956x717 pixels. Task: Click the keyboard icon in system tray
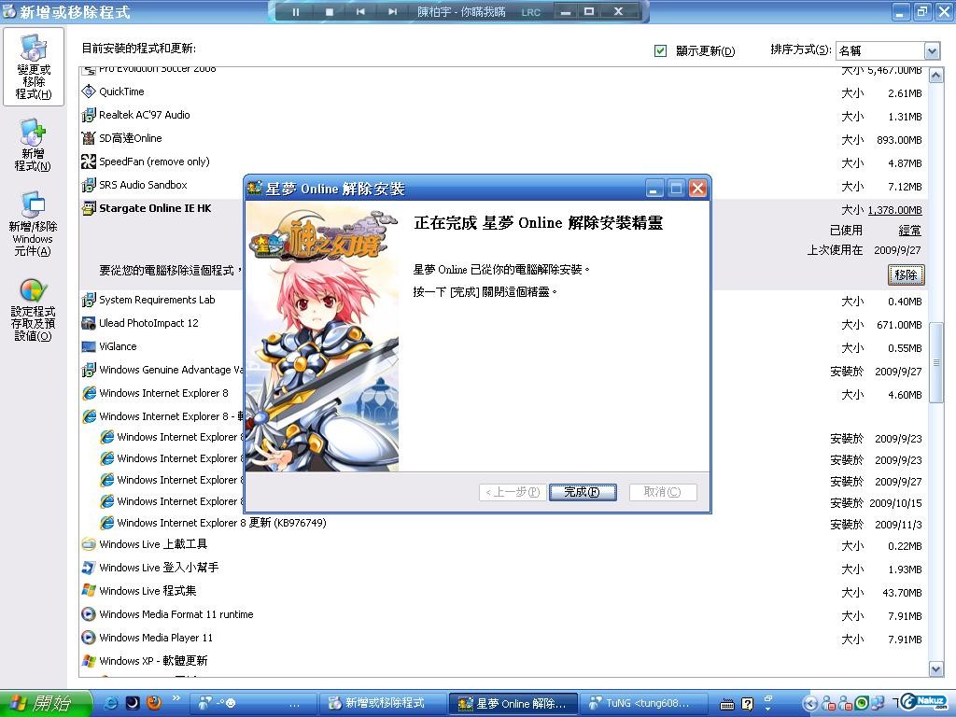[x=726, y=704]
